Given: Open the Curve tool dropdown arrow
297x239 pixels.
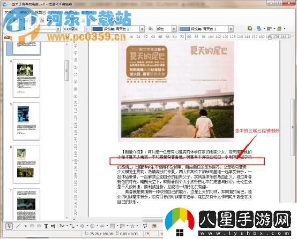Looking at the screenshot, I should (67, 226).
